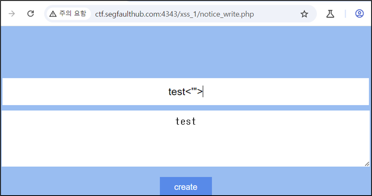The image size is (372, 196).
Task: Reload the notice_write.php page
Action: tap(31, 14)
